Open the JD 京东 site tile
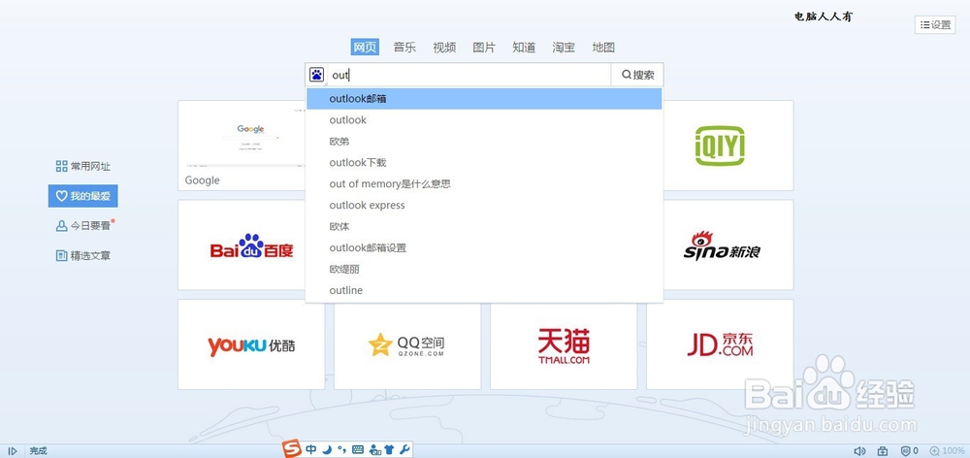970x458 pixels. (x=720, y=344)
